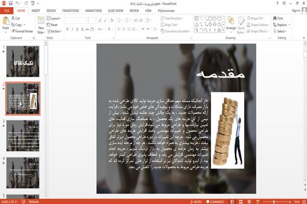Click the Save icon in quick access toolbar
Image resolution: width=307 pixels, height=204 pixels.
[10, 4]
